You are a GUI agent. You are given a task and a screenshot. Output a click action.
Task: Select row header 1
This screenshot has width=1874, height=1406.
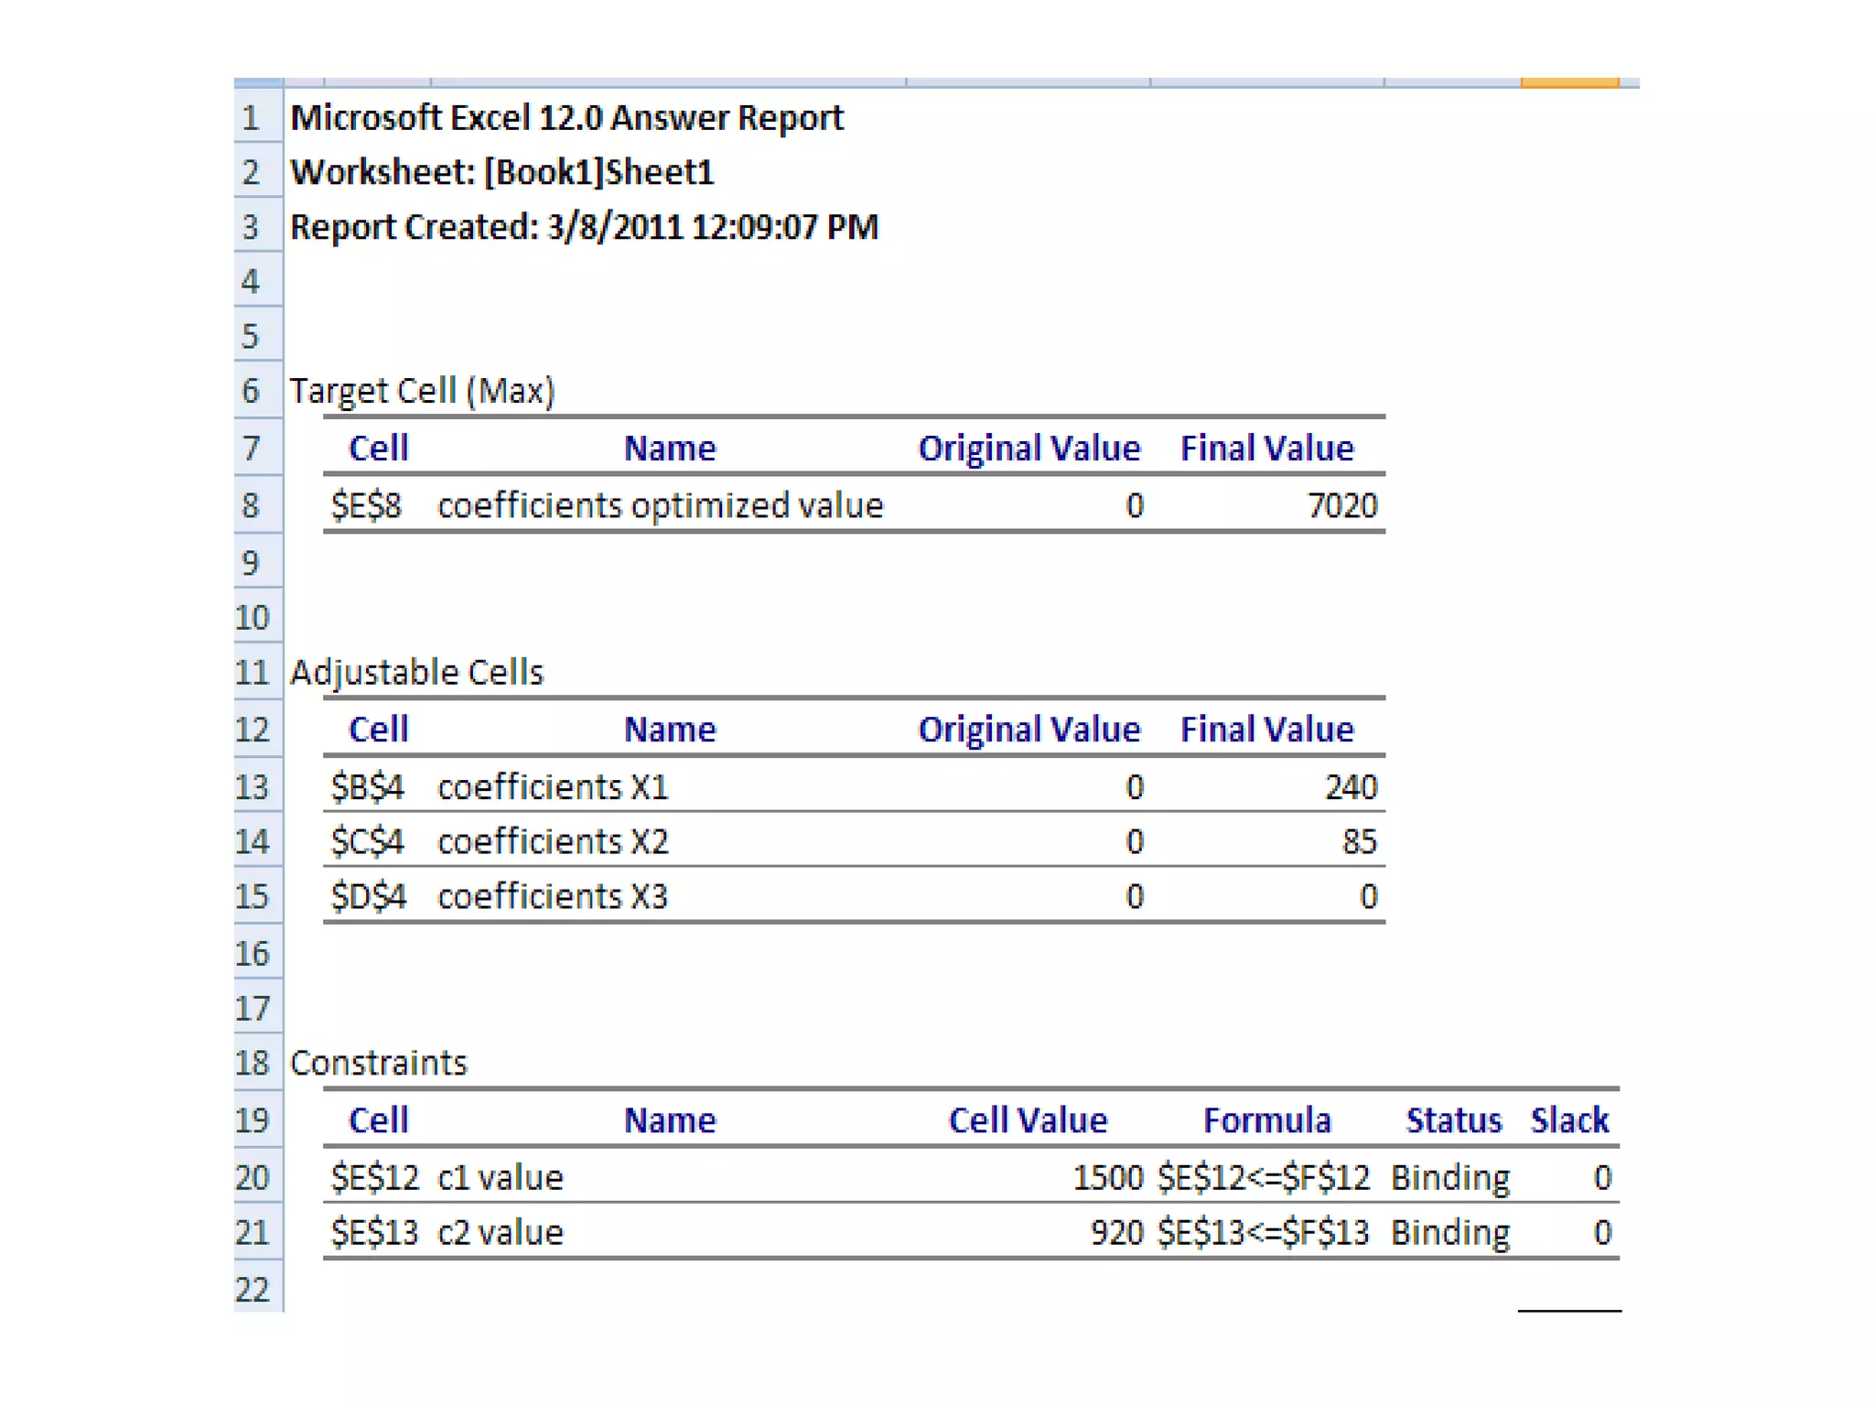(x=255, y=118)
